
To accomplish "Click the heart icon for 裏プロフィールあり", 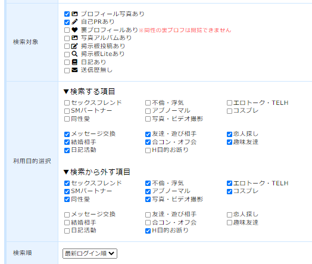I will [x=74, y=30].
